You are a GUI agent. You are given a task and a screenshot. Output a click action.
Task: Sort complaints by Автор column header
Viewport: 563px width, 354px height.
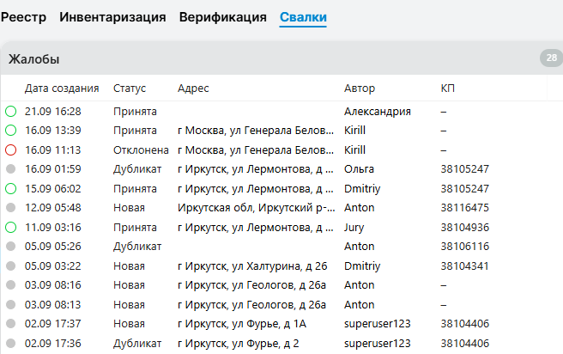pos(359,88)
